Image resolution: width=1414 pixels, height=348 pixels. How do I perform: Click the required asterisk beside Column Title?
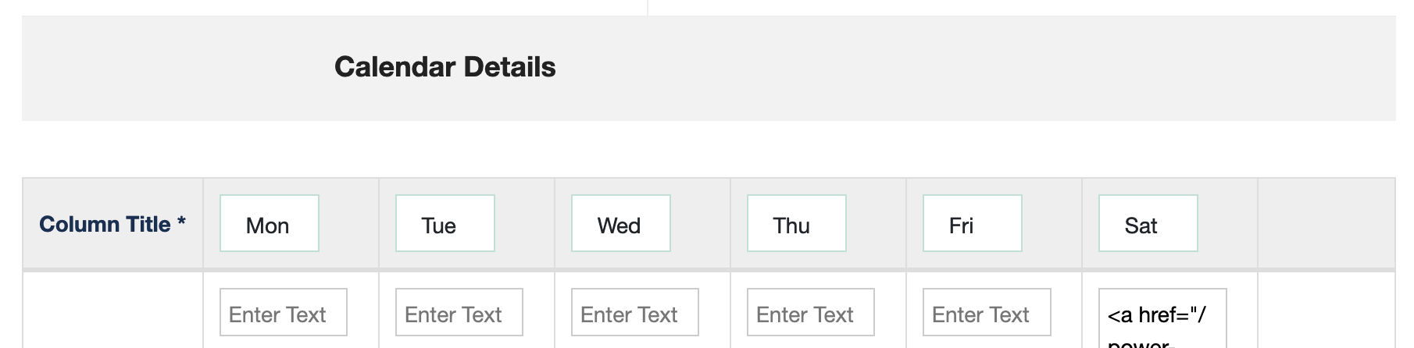[181, 222]
